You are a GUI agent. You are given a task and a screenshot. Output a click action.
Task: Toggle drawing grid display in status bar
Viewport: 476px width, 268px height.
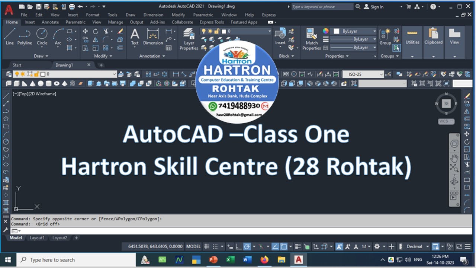[x=207, y=246]
